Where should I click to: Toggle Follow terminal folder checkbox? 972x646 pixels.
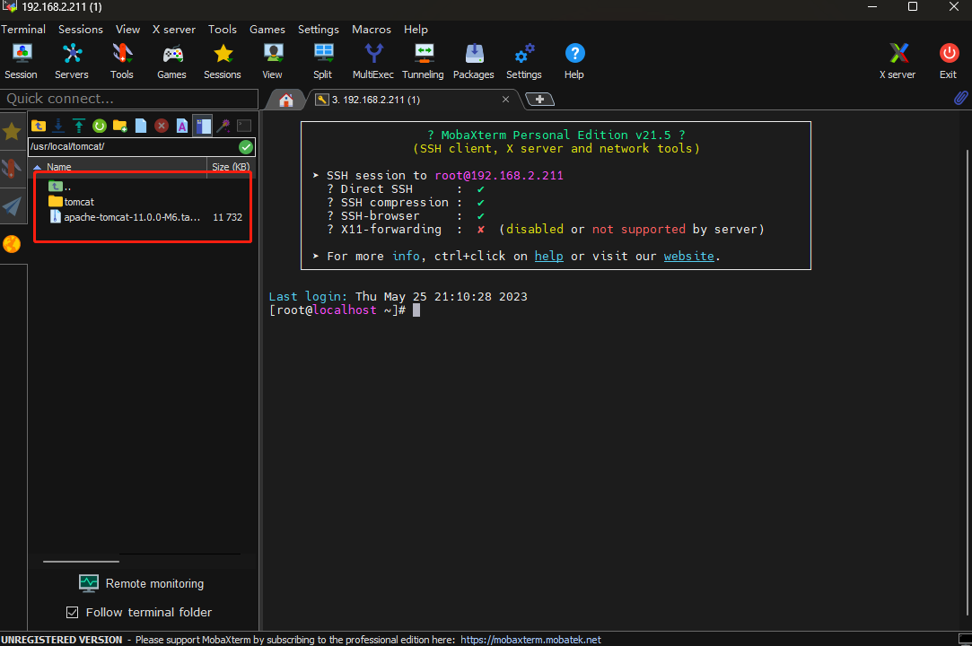(x=73, y=613)
